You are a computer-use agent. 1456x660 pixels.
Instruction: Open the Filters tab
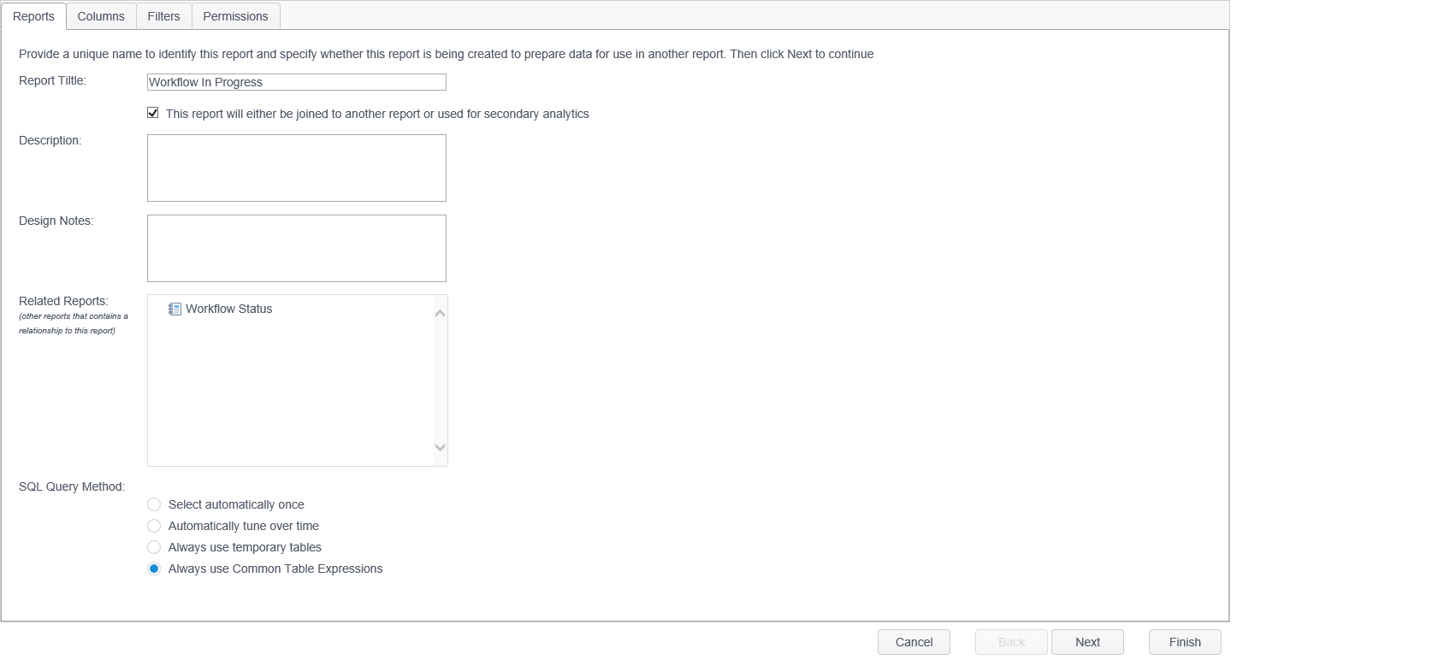tap(163, 16)
